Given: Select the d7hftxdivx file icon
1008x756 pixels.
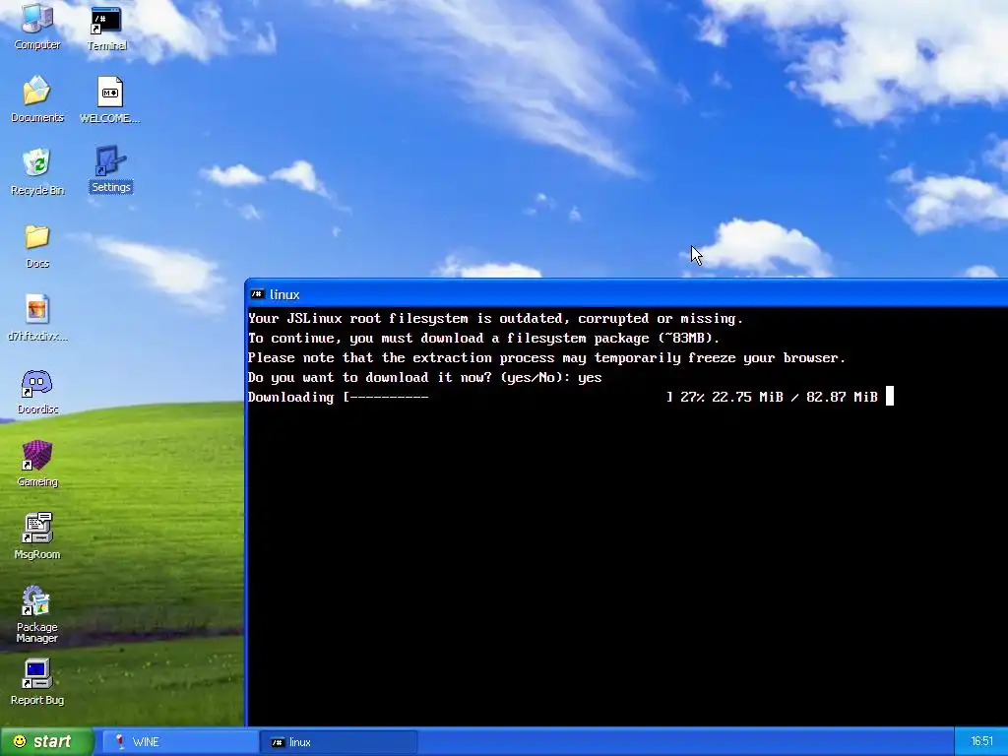Looking at the screenshot, I should 37,317.
